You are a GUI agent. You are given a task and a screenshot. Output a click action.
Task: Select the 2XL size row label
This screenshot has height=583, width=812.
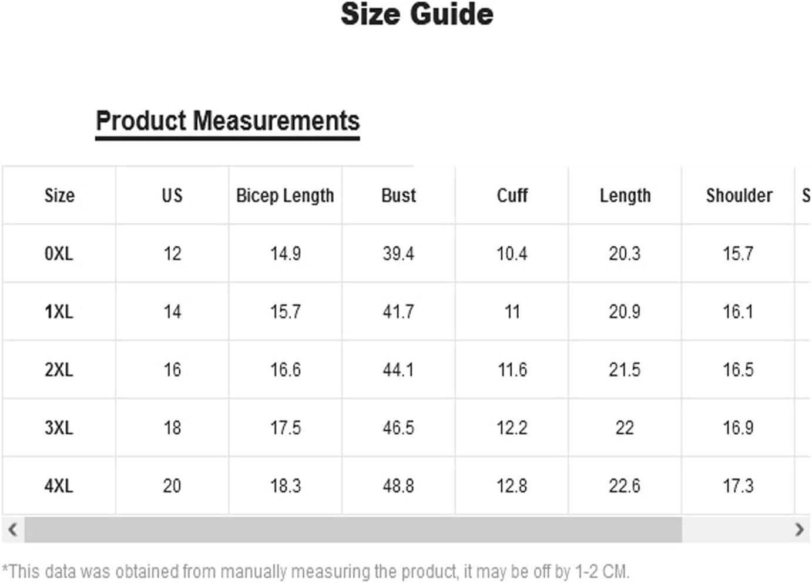click(x=59, y=370)
